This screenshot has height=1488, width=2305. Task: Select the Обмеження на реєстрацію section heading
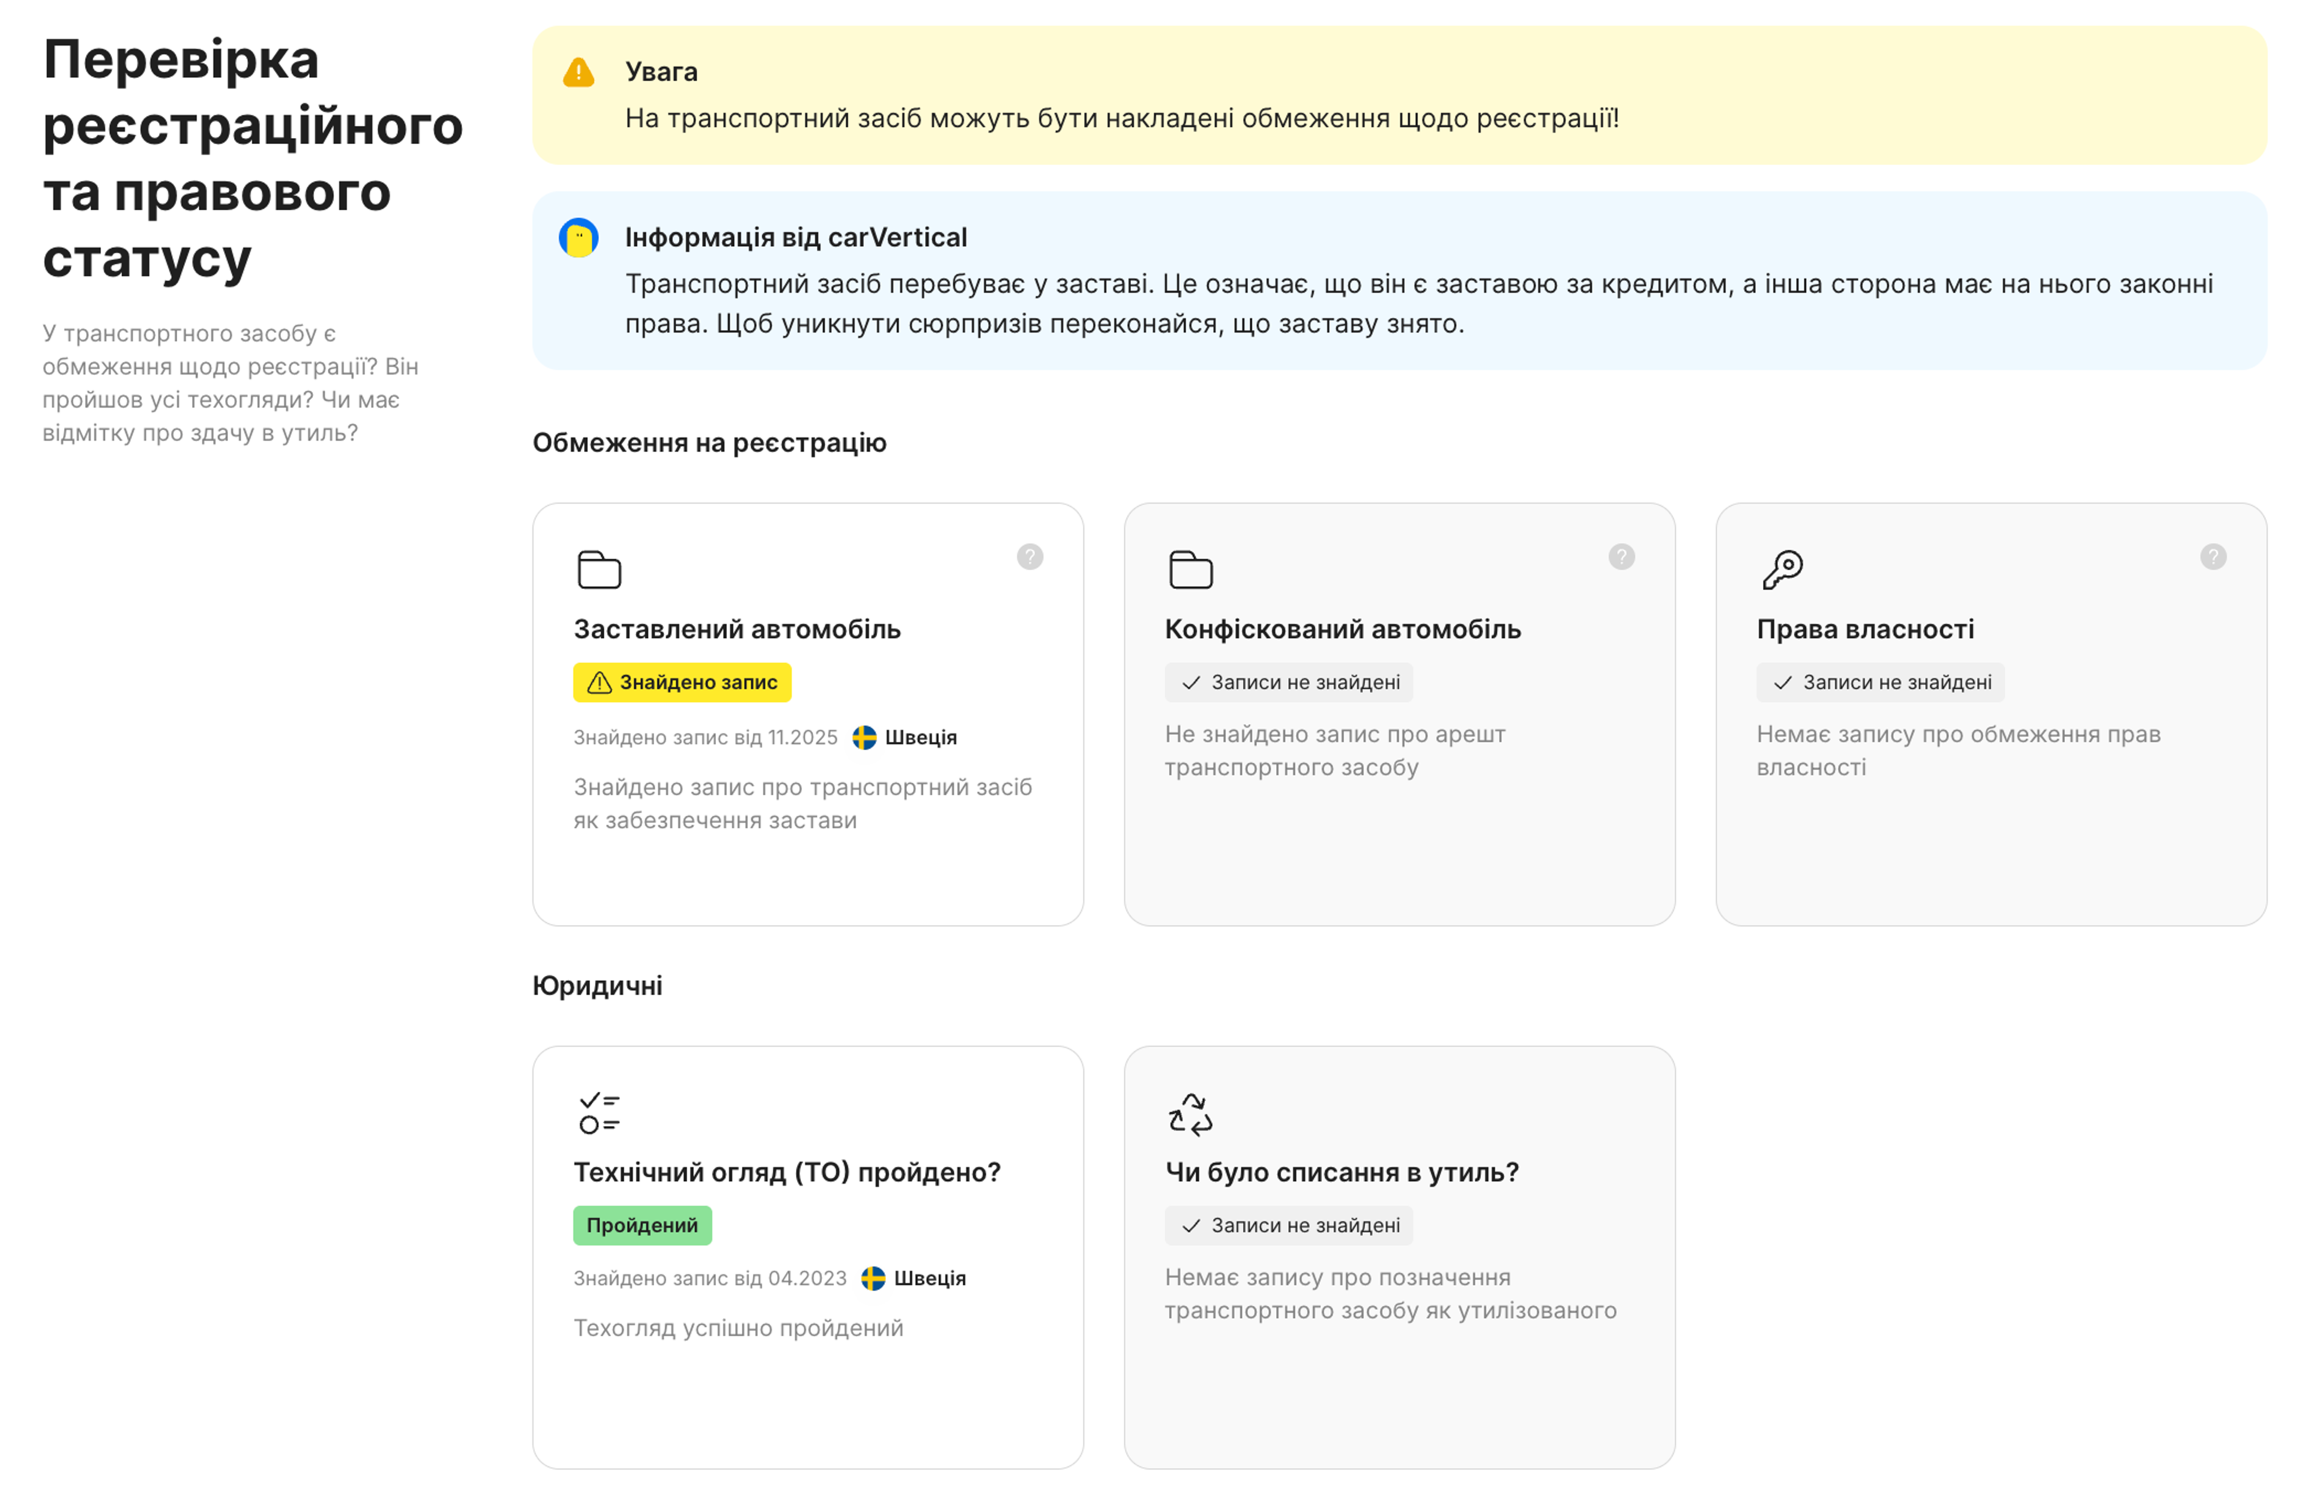tap(708, 442)
